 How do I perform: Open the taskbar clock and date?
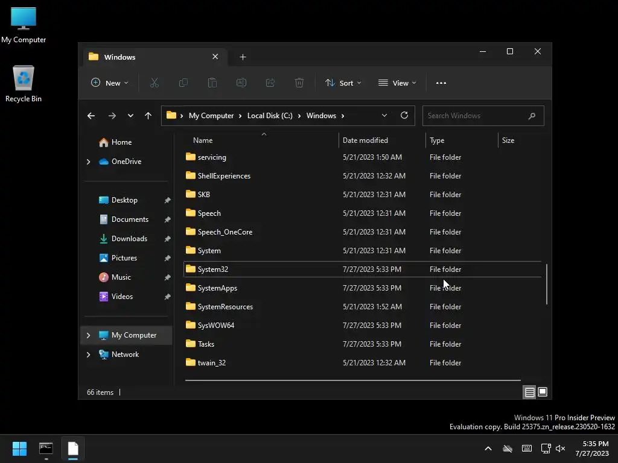pos(592,449)
